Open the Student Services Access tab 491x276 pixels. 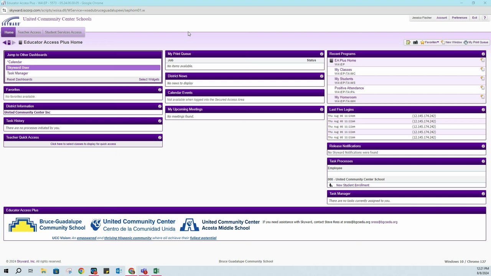coord(63,32)
